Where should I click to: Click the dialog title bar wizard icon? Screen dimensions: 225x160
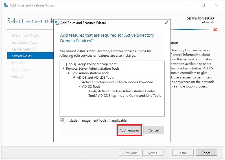click(57, 23)
